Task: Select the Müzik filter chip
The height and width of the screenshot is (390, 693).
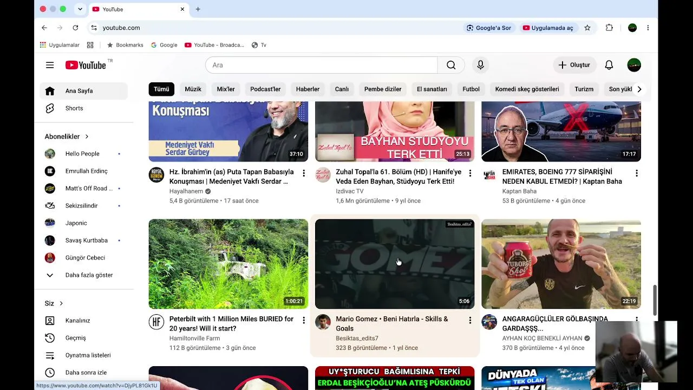Action: tap(193, 89)
